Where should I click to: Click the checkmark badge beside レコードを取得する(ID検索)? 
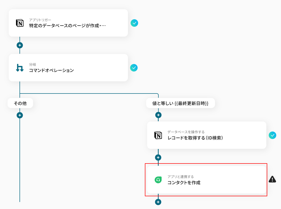[x=272, y=135]
